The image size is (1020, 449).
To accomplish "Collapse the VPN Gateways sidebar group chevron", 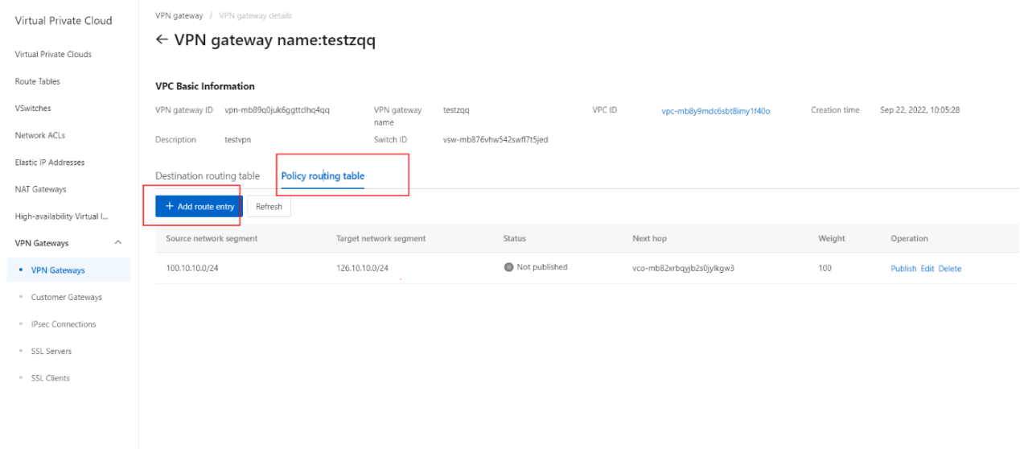I will point(118,243).
